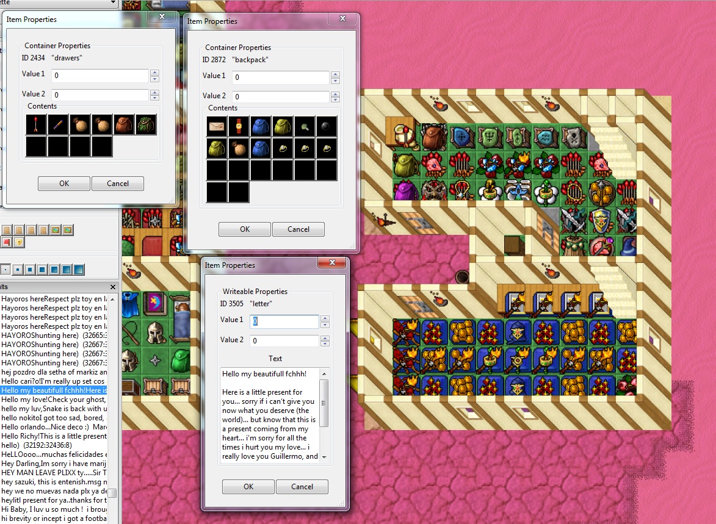Viewport: 716px width, 524px height.
Task: Increase Value 1 in letter properties
Action: coord(325,318)
